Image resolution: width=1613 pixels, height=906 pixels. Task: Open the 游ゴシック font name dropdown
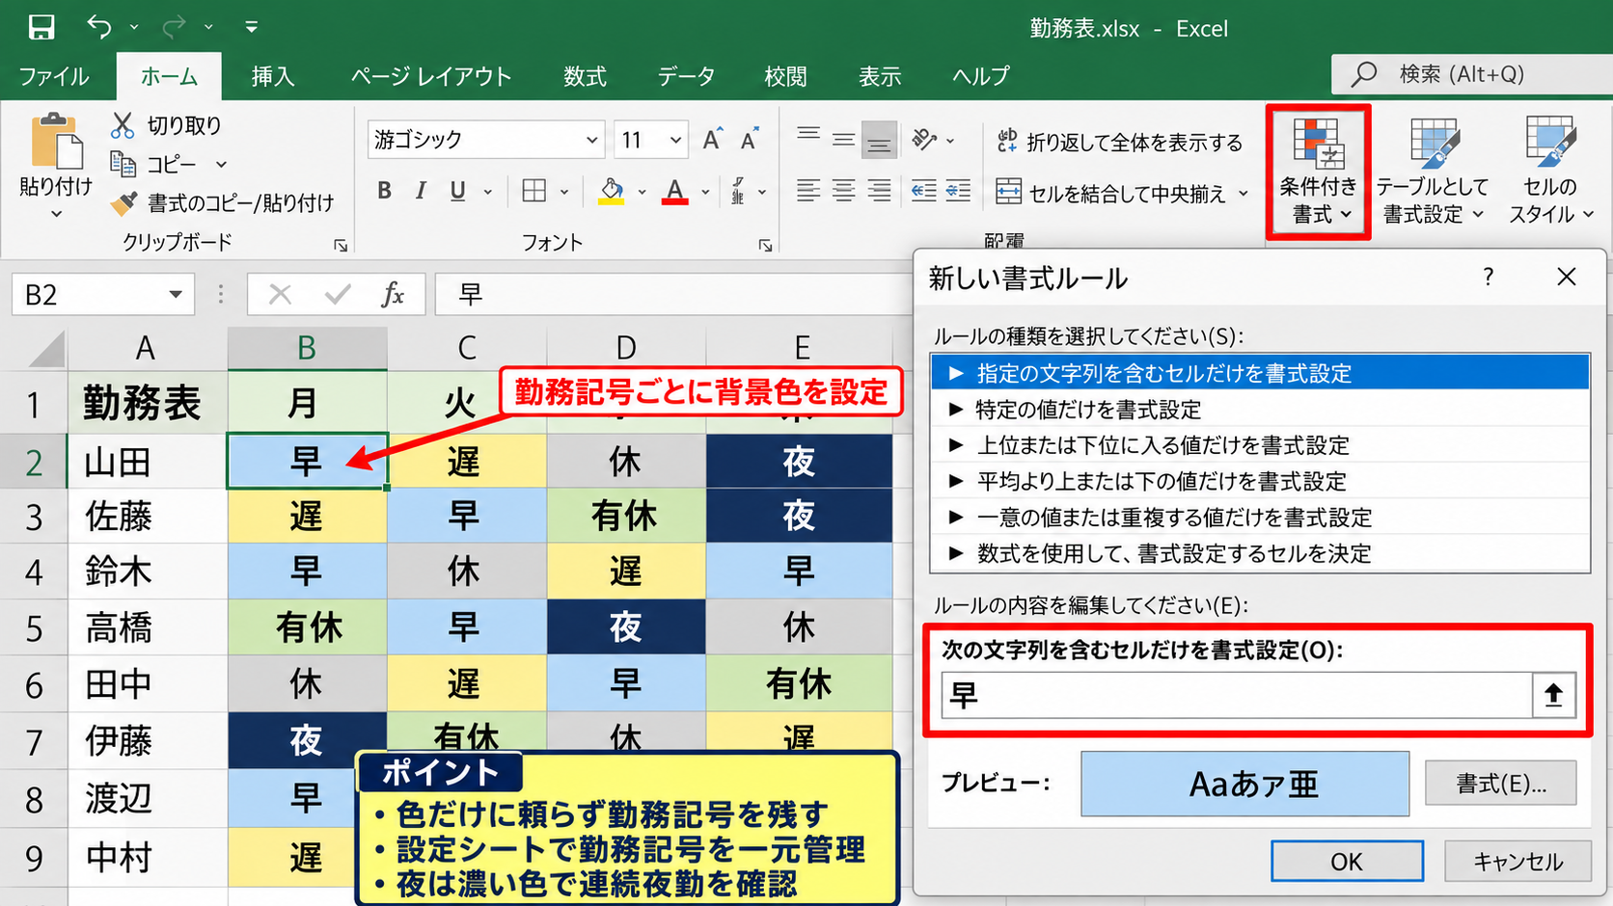click(x=591, y=140)
